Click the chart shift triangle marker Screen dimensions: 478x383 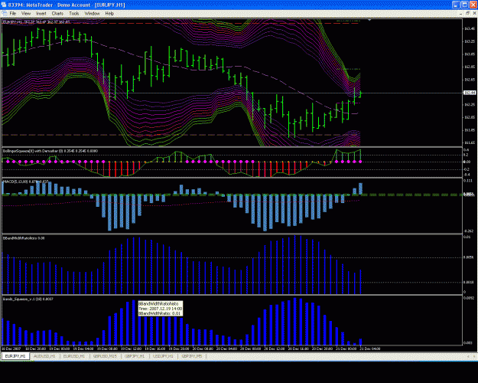click(x=369, y=20)
